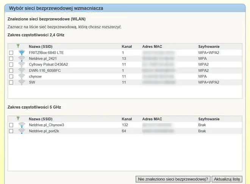Click the signal icon next to Netdrive.pl_2421
This screenshot has width=250, height=184.
pos(22,59)
